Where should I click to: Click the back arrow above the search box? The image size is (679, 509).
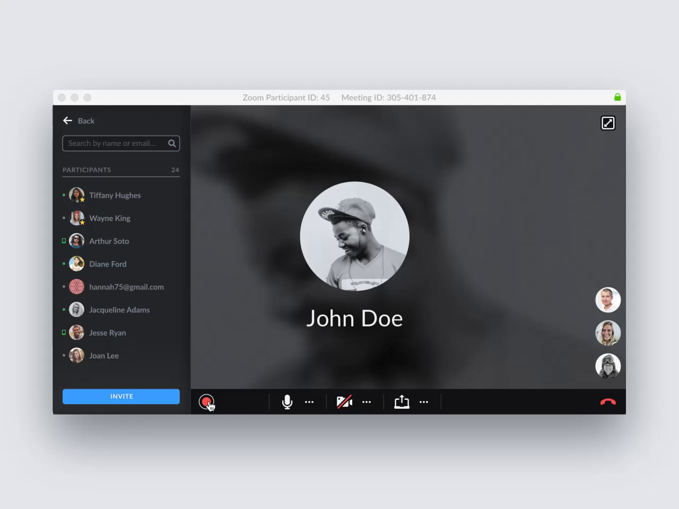(x=68, y=120)
